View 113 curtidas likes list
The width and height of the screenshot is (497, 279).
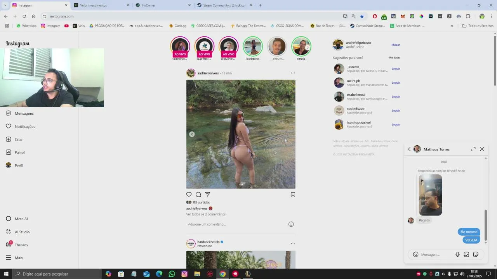coord(201,202)
